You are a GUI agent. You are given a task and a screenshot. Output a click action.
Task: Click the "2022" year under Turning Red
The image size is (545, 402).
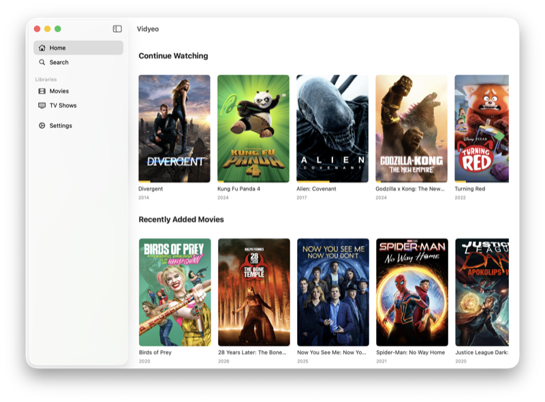[461, 198]
